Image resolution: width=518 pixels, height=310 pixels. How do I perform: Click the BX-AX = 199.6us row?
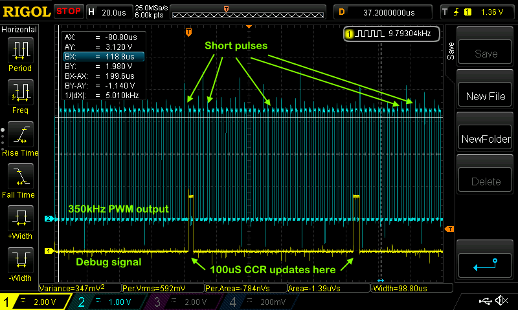click(x=104, y=76)
